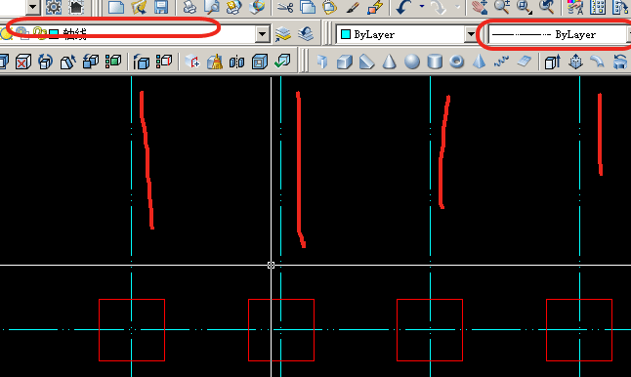Select the Cylinder solid tool

pos(435,62)
